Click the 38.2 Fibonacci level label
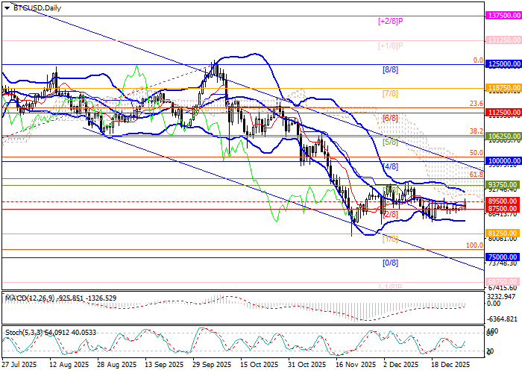The width and height of the screenshot is (522, 373). tap(477, 131)
